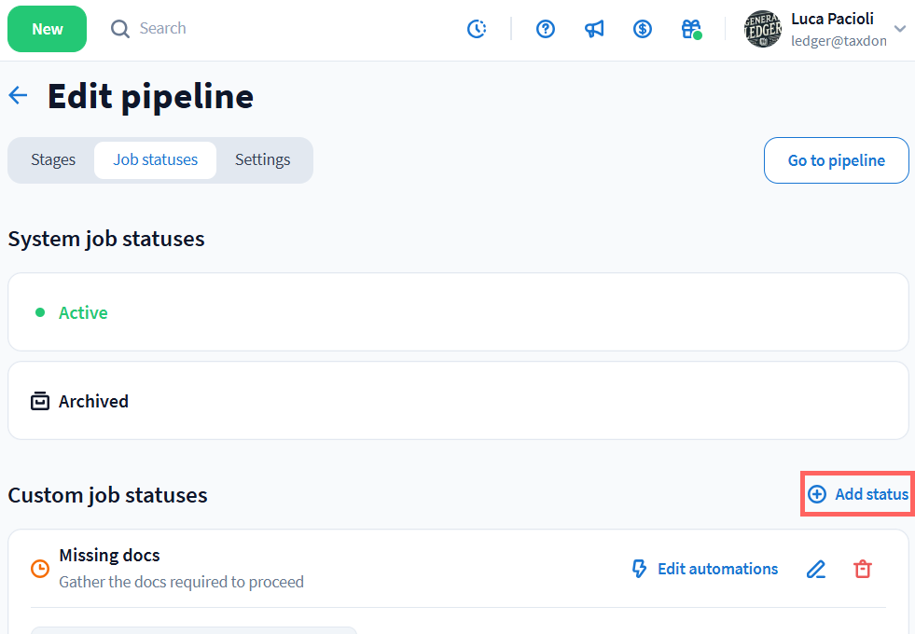Edit Missing docs status with pencil icon
915x634 pixels.
tap(816, 569)
